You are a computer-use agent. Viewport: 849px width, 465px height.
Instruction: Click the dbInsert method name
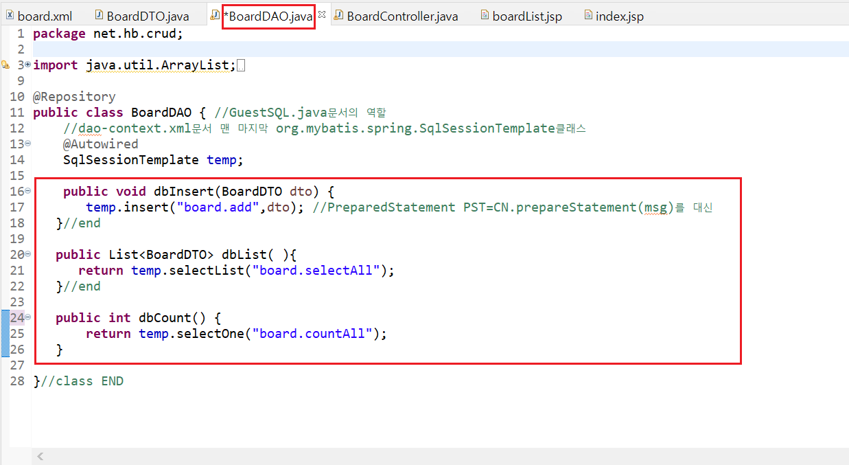[x=184, y=192]
